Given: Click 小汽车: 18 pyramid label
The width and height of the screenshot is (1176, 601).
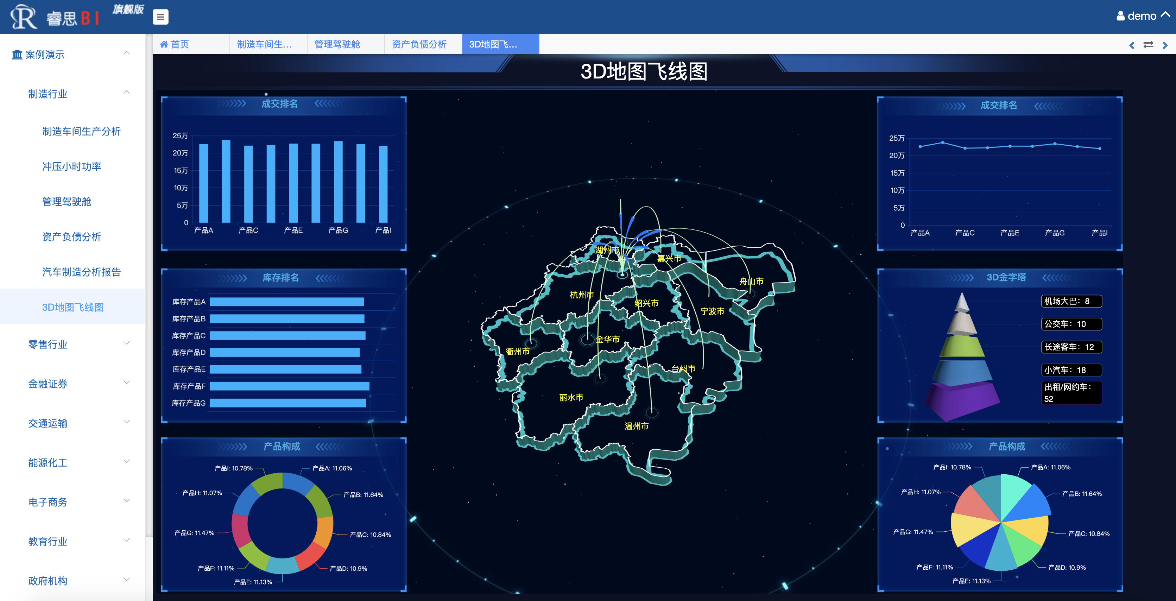Looking at the screenshot, I should pos(1071,370).
